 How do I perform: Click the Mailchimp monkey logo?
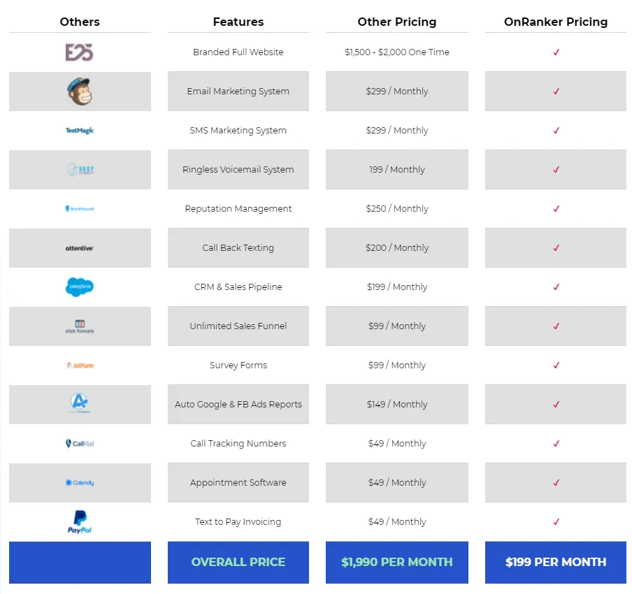80,92
